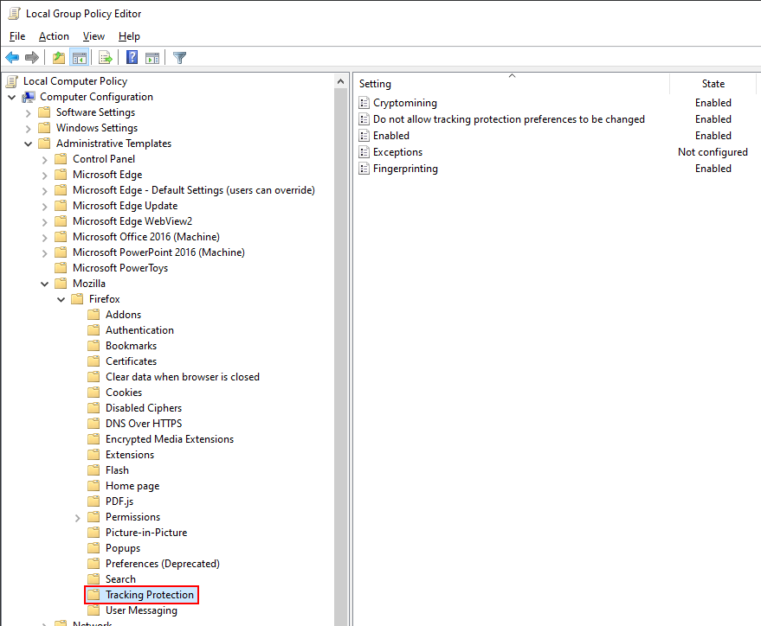Screen dimensions: 761x626
Task: Toggle Show/Hide Action Pane icon
Action: pos(152,58)
